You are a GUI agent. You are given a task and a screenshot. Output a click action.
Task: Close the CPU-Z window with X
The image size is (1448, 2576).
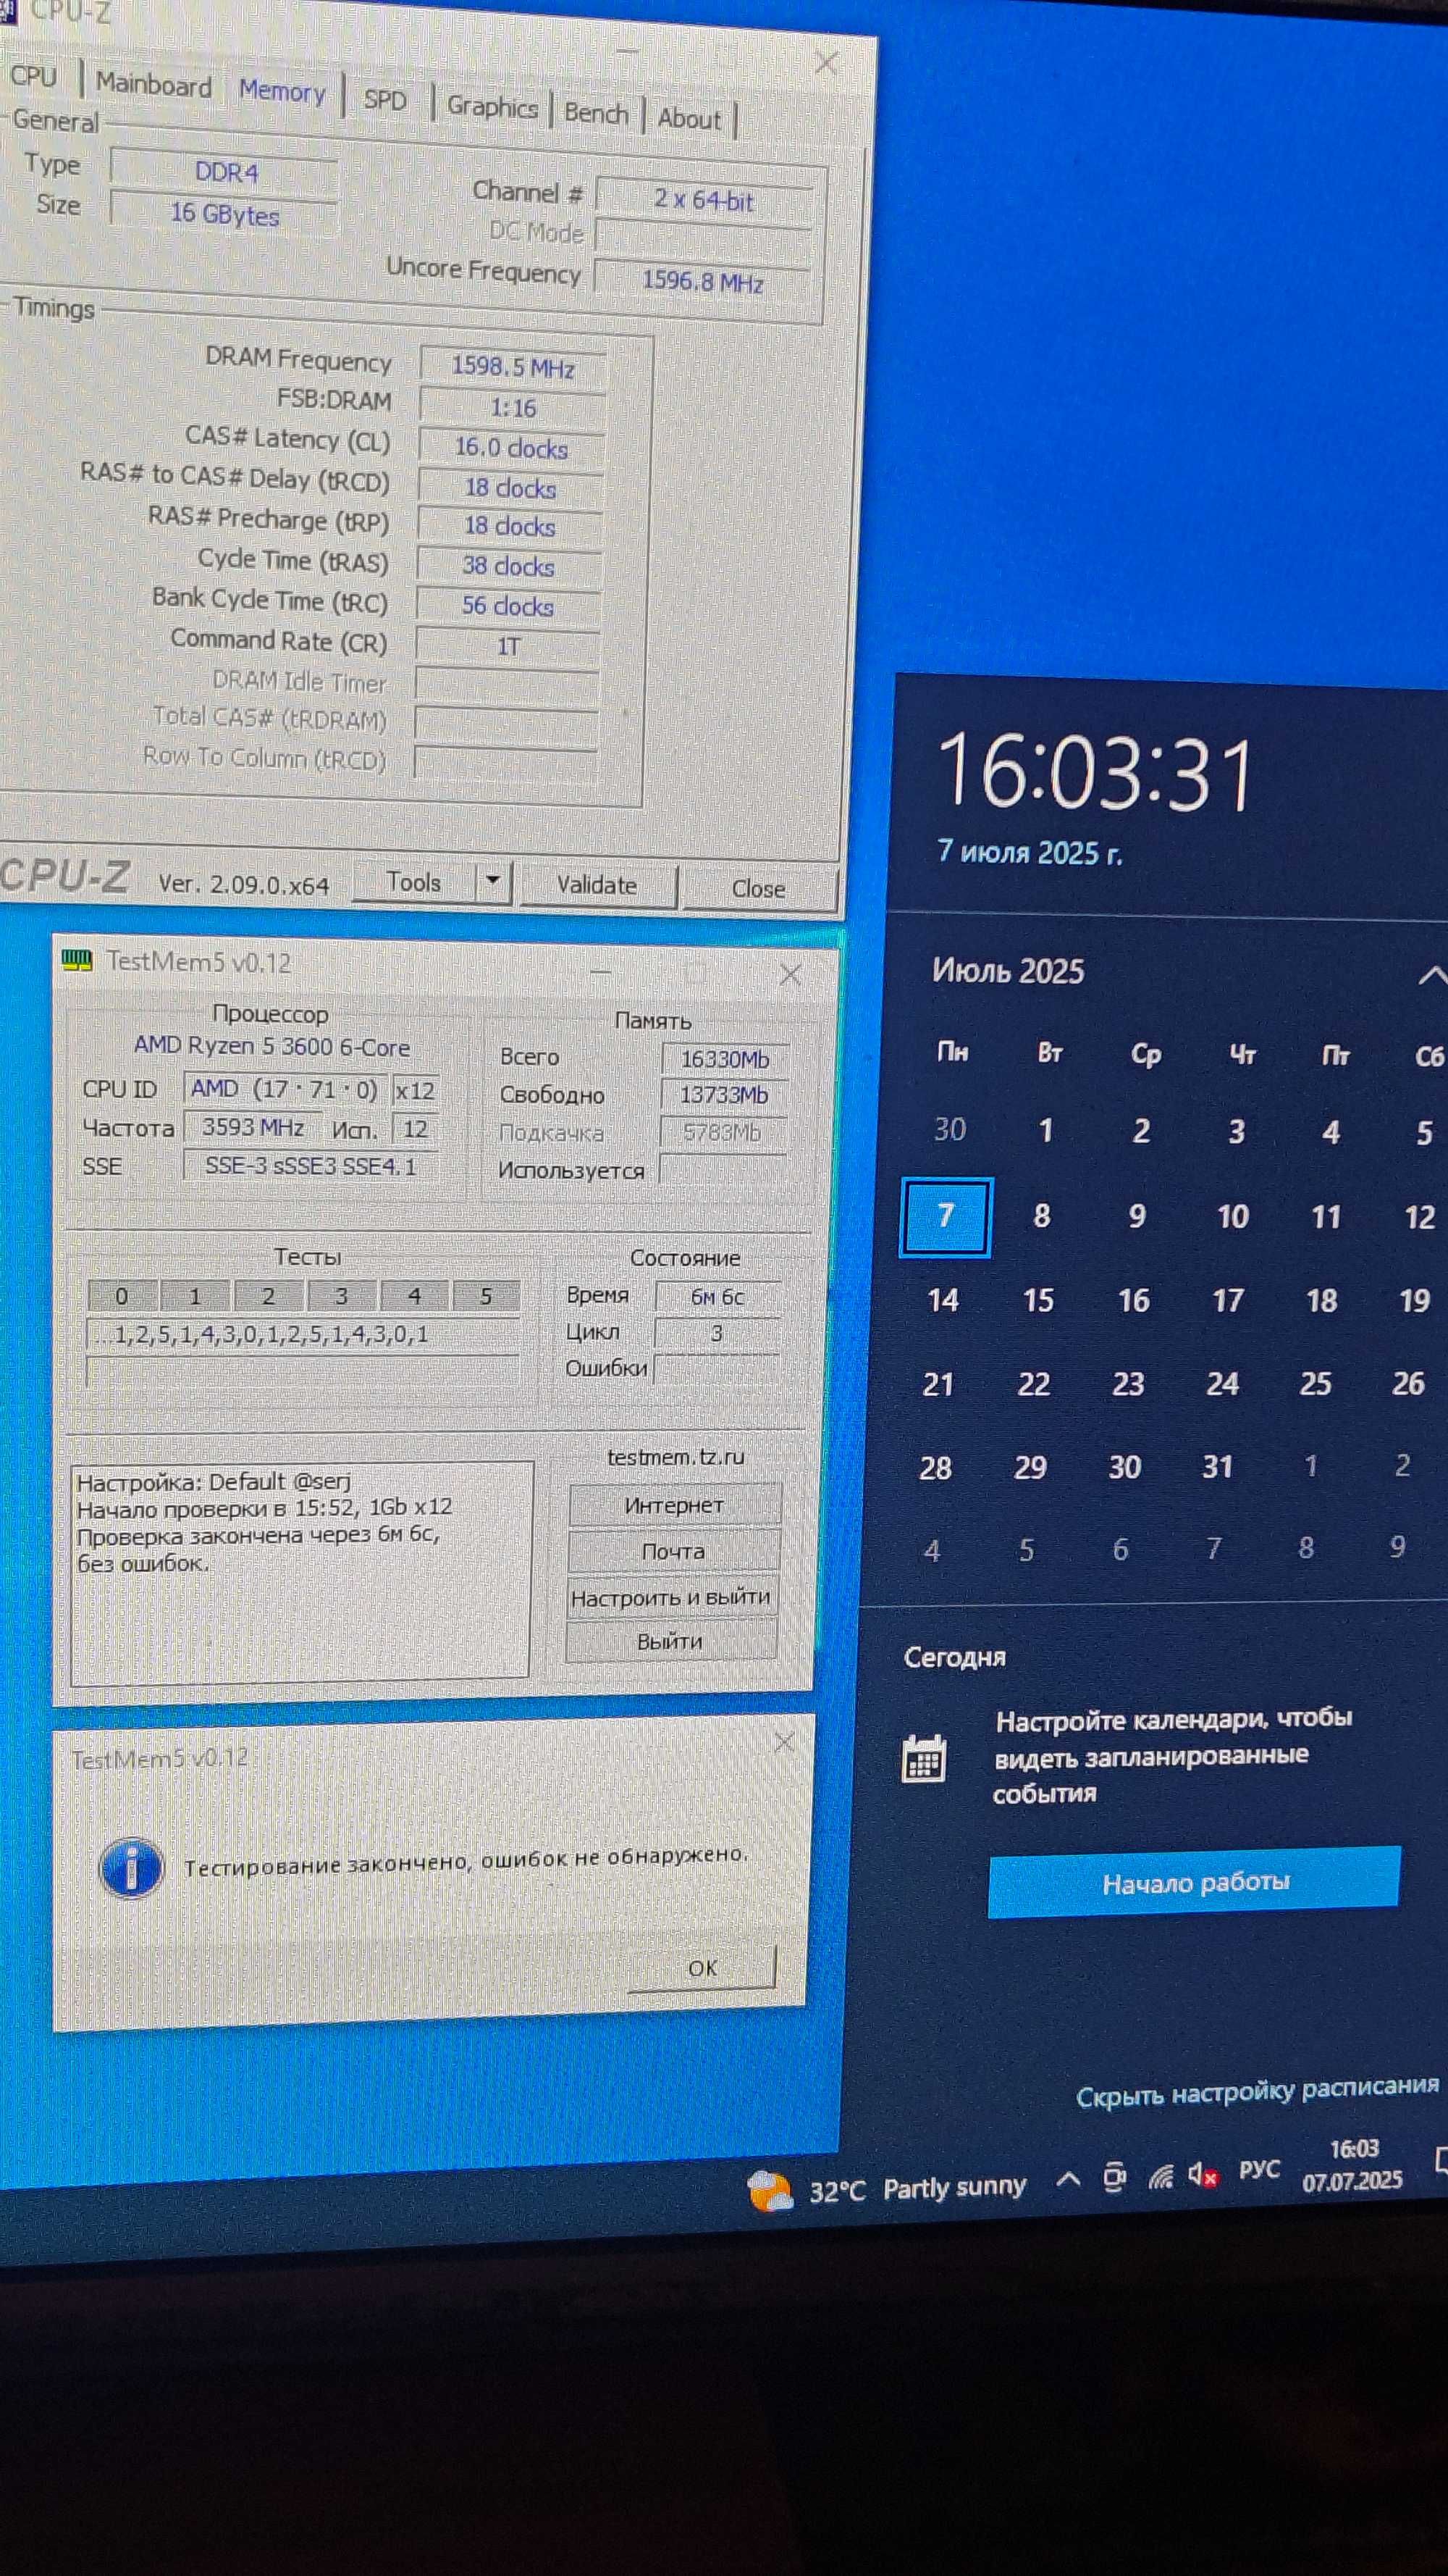coord(826,63)
